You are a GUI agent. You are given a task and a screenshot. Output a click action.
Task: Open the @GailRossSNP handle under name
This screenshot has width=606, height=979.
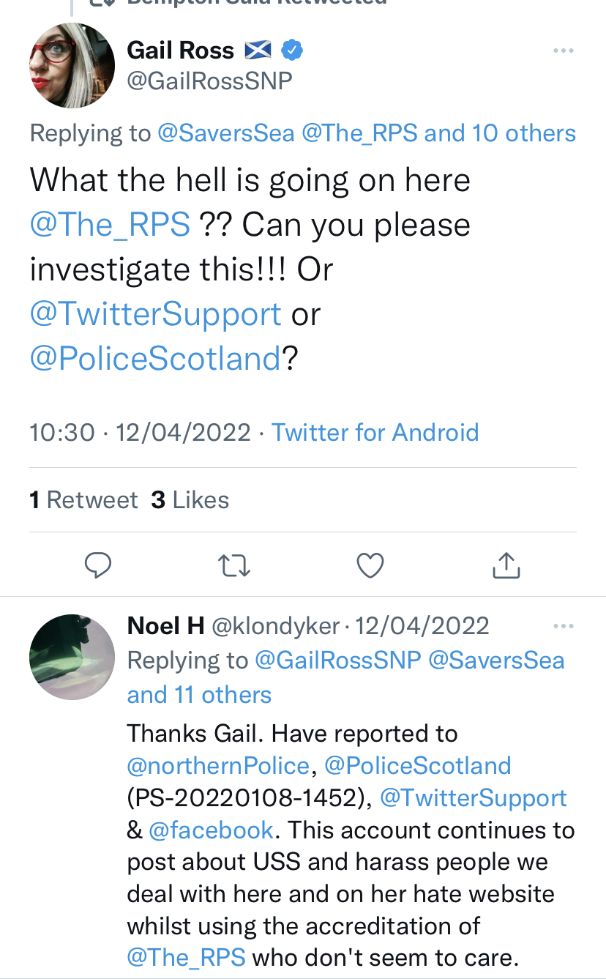click(x=209, y=81)
